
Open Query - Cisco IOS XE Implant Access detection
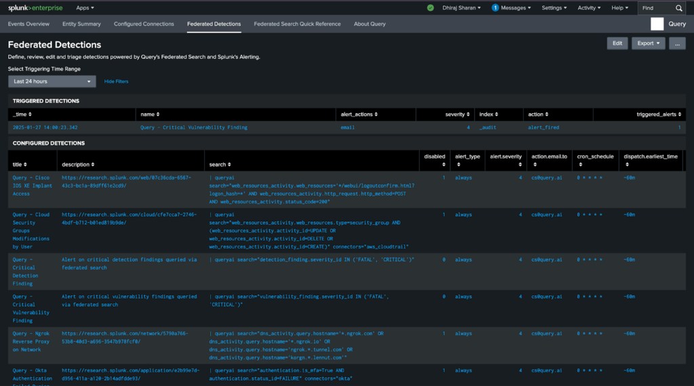click(33, 186)
